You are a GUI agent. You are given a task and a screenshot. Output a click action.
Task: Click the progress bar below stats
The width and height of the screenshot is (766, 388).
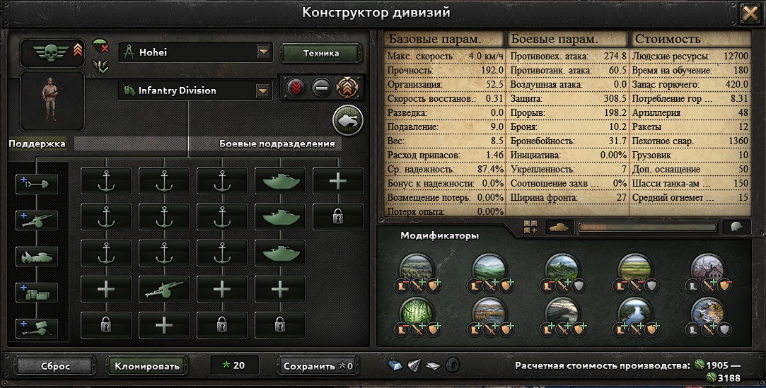tap(647, 228)
